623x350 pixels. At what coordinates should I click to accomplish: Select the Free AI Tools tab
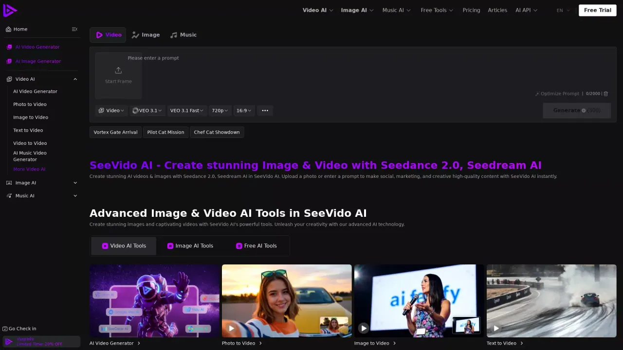click(x=257, y=246)
